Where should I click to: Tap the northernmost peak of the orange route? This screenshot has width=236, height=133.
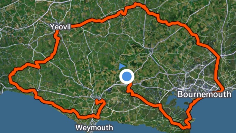(136, 4)
